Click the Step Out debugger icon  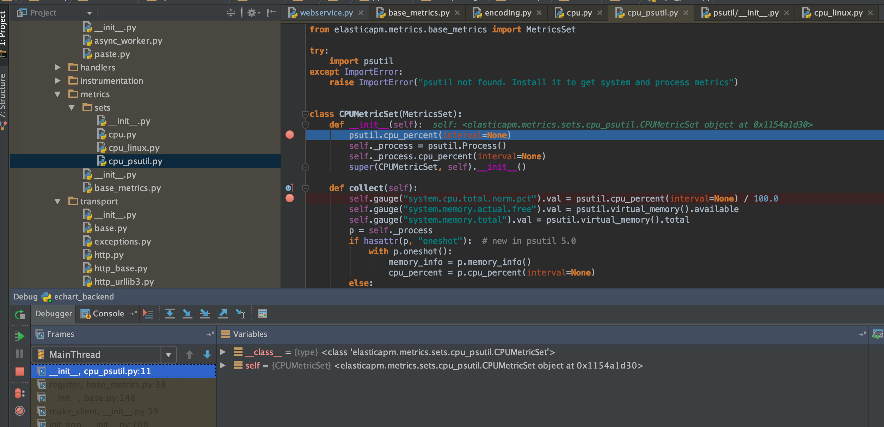click(223, 314)
